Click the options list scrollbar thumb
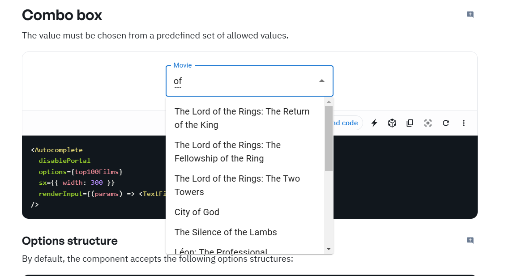 tap(329, 138)
